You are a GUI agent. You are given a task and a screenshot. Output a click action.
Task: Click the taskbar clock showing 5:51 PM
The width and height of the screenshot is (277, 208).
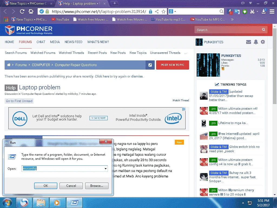(263, 201)
